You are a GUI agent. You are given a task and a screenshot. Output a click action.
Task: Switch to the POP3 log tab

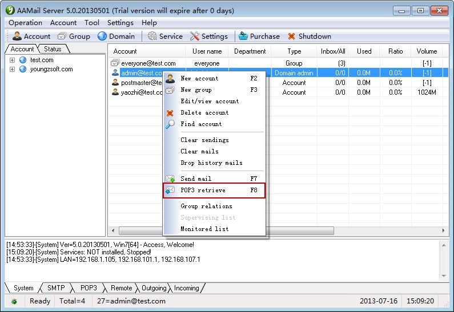point(89,288)
